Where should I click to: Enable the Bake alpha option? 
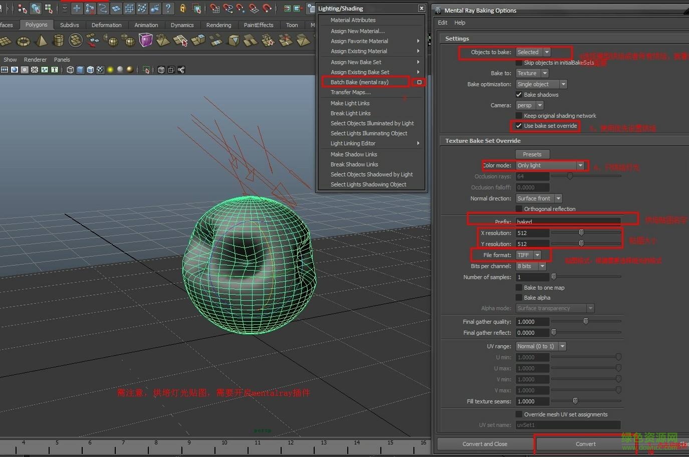coord(519,298)
